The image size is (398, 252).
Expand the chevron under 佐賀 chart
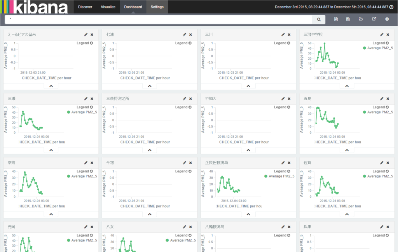point(347,214)
